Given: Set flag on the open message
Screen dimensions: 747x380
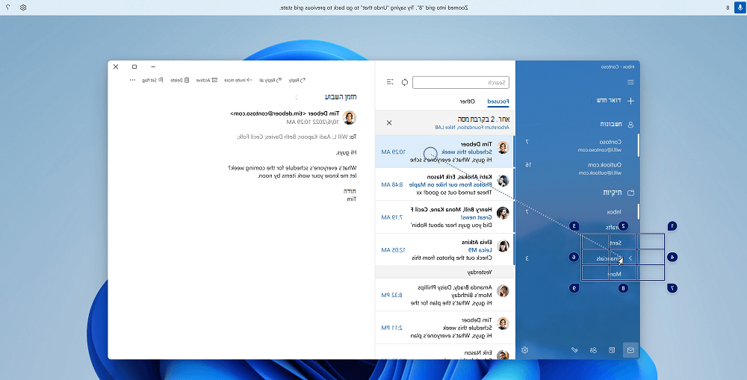Looking at the screenshot, I should (x=153, y=81).
